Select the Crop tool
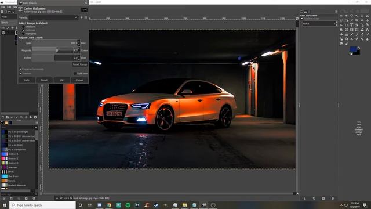The width and height of the screenshot is (371, 209). 347,25
